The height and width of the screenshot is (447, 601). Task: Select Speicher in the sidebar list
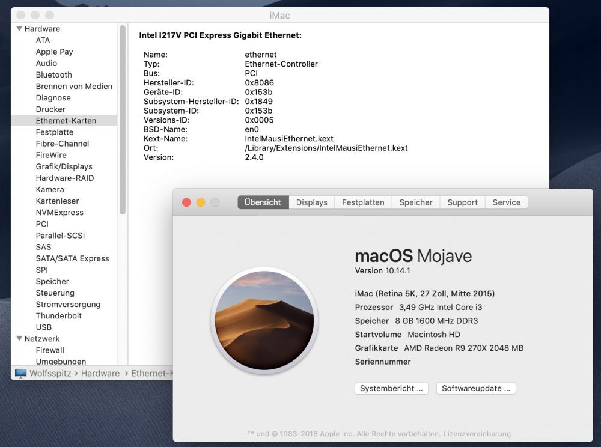pos(52,282)
